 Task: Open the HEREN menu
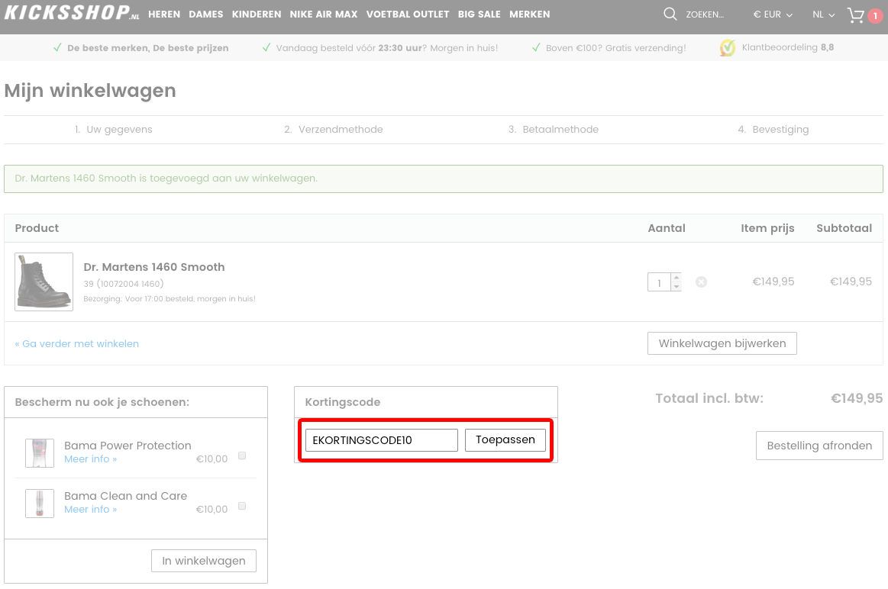point(164,14)
